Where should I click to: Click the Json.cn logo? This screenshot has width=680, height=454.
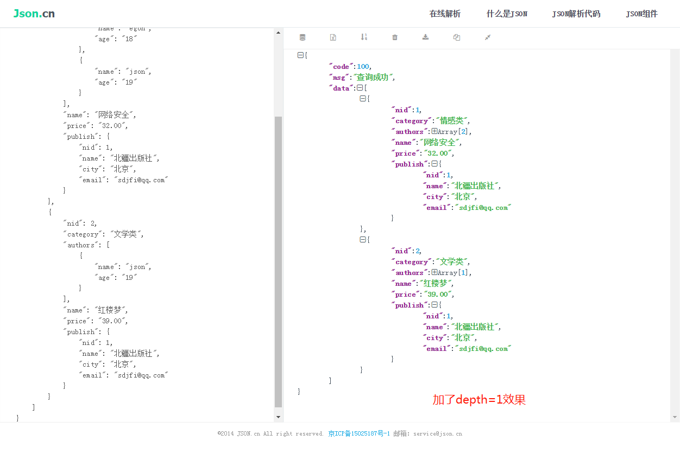[34, 14]
